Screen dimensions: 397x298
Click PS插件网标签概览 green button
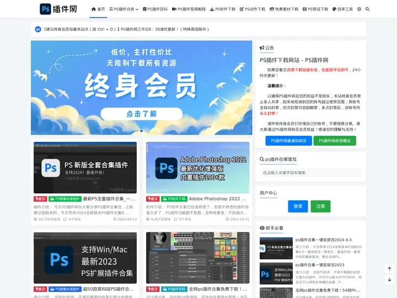click(x=335, y=141)
